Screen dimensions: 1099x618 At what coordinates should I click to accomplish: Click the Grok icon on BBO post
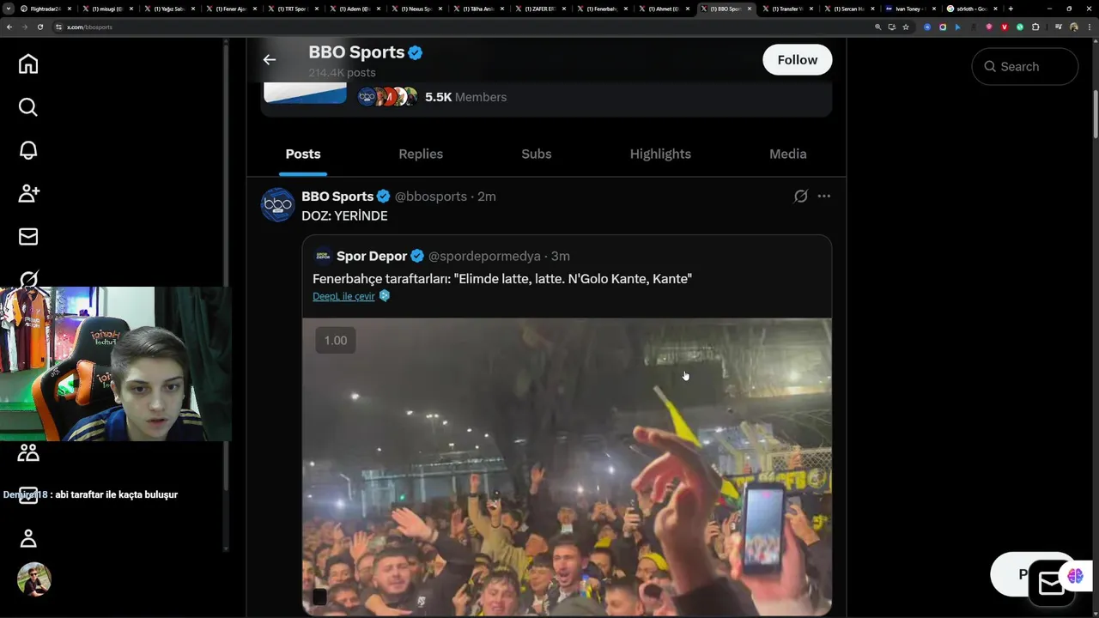point(800,197)
